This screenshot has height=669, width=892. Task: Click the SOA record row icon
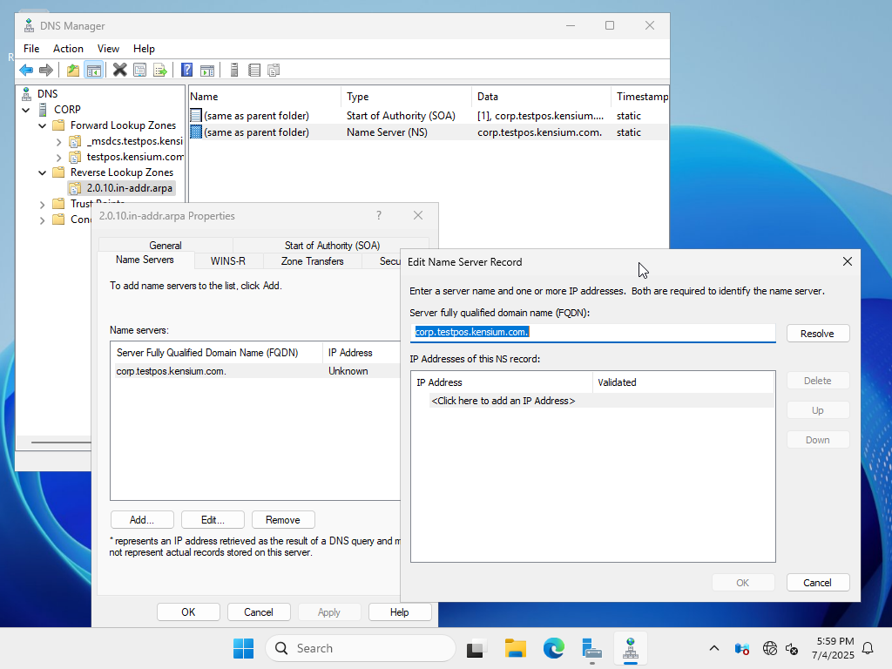click(196, 116)
